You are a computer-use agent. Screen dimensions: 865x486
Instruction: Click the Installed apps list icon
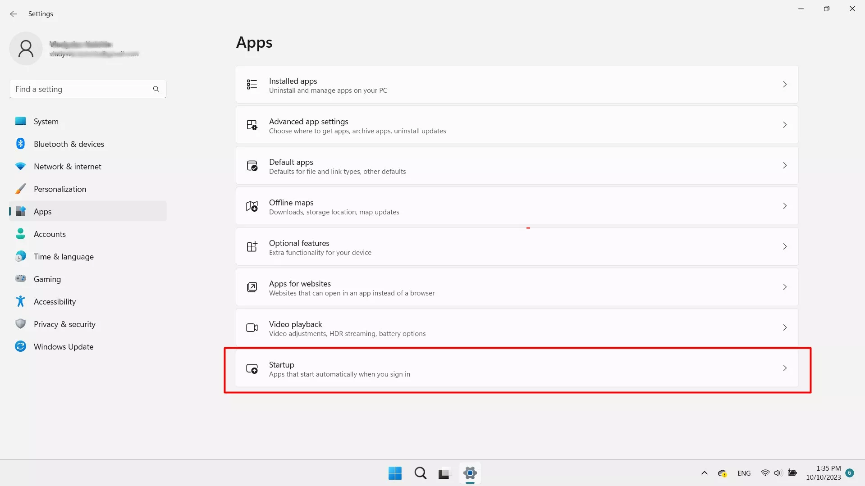click(252, 85)
